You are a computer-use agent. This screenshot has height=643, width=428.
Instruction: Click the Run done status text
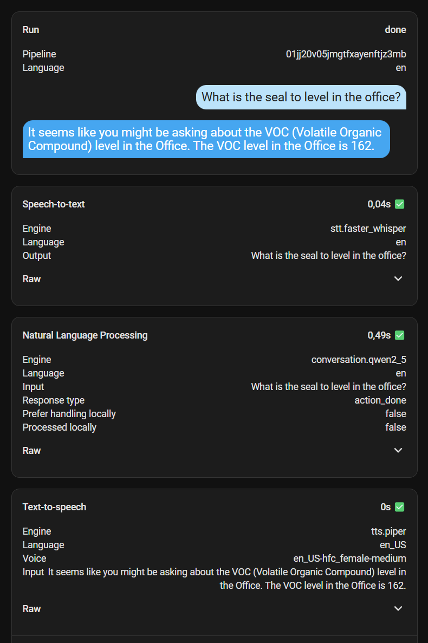click(395, 30)
